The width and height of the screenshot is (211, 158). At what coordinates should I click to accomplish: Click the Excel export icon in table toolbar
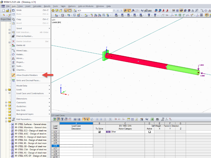tap(152, 119)
